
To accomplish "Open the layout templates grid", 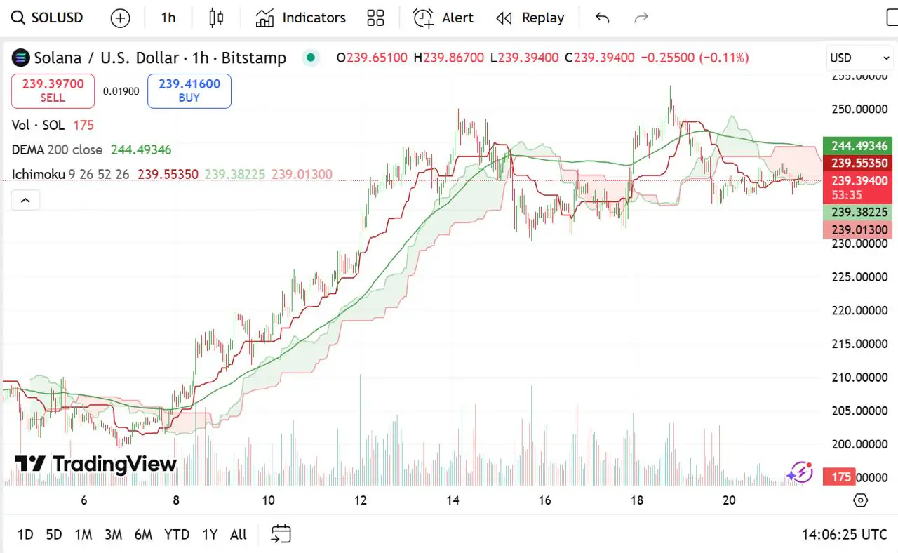I will [376, 18].
